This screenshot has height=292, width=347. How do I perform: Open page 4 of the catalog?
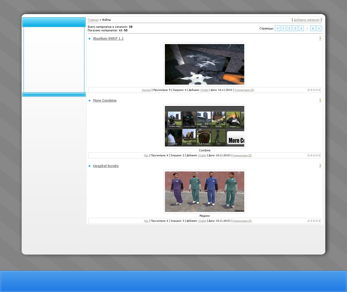tap(301, 28)
